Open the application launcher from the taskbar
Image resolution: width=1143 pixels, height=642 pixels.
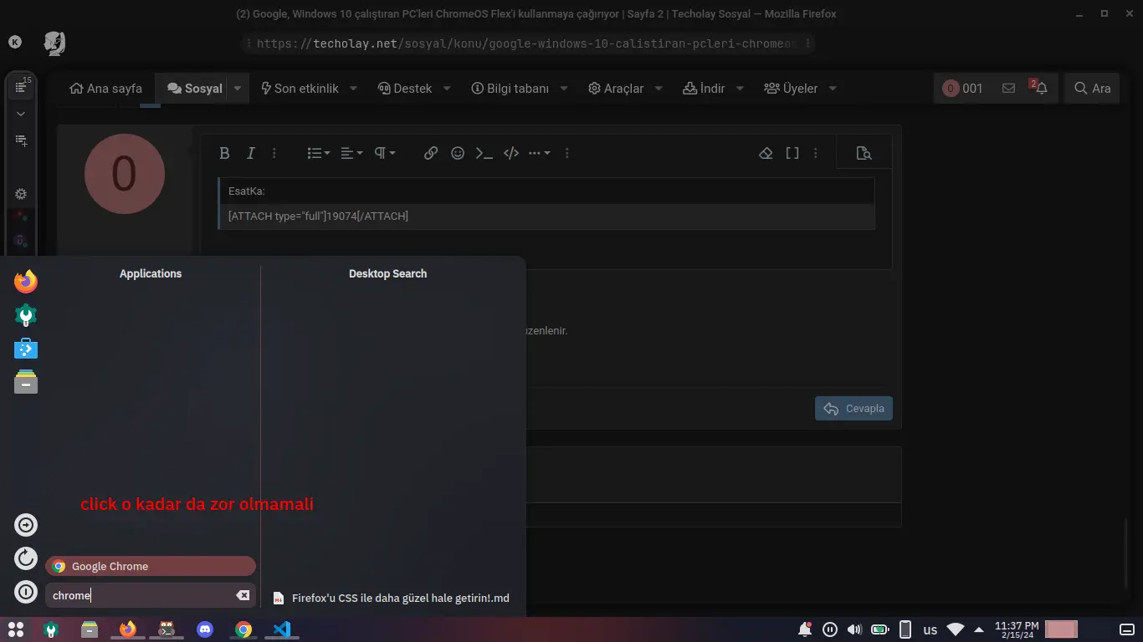tap(15, 629)
